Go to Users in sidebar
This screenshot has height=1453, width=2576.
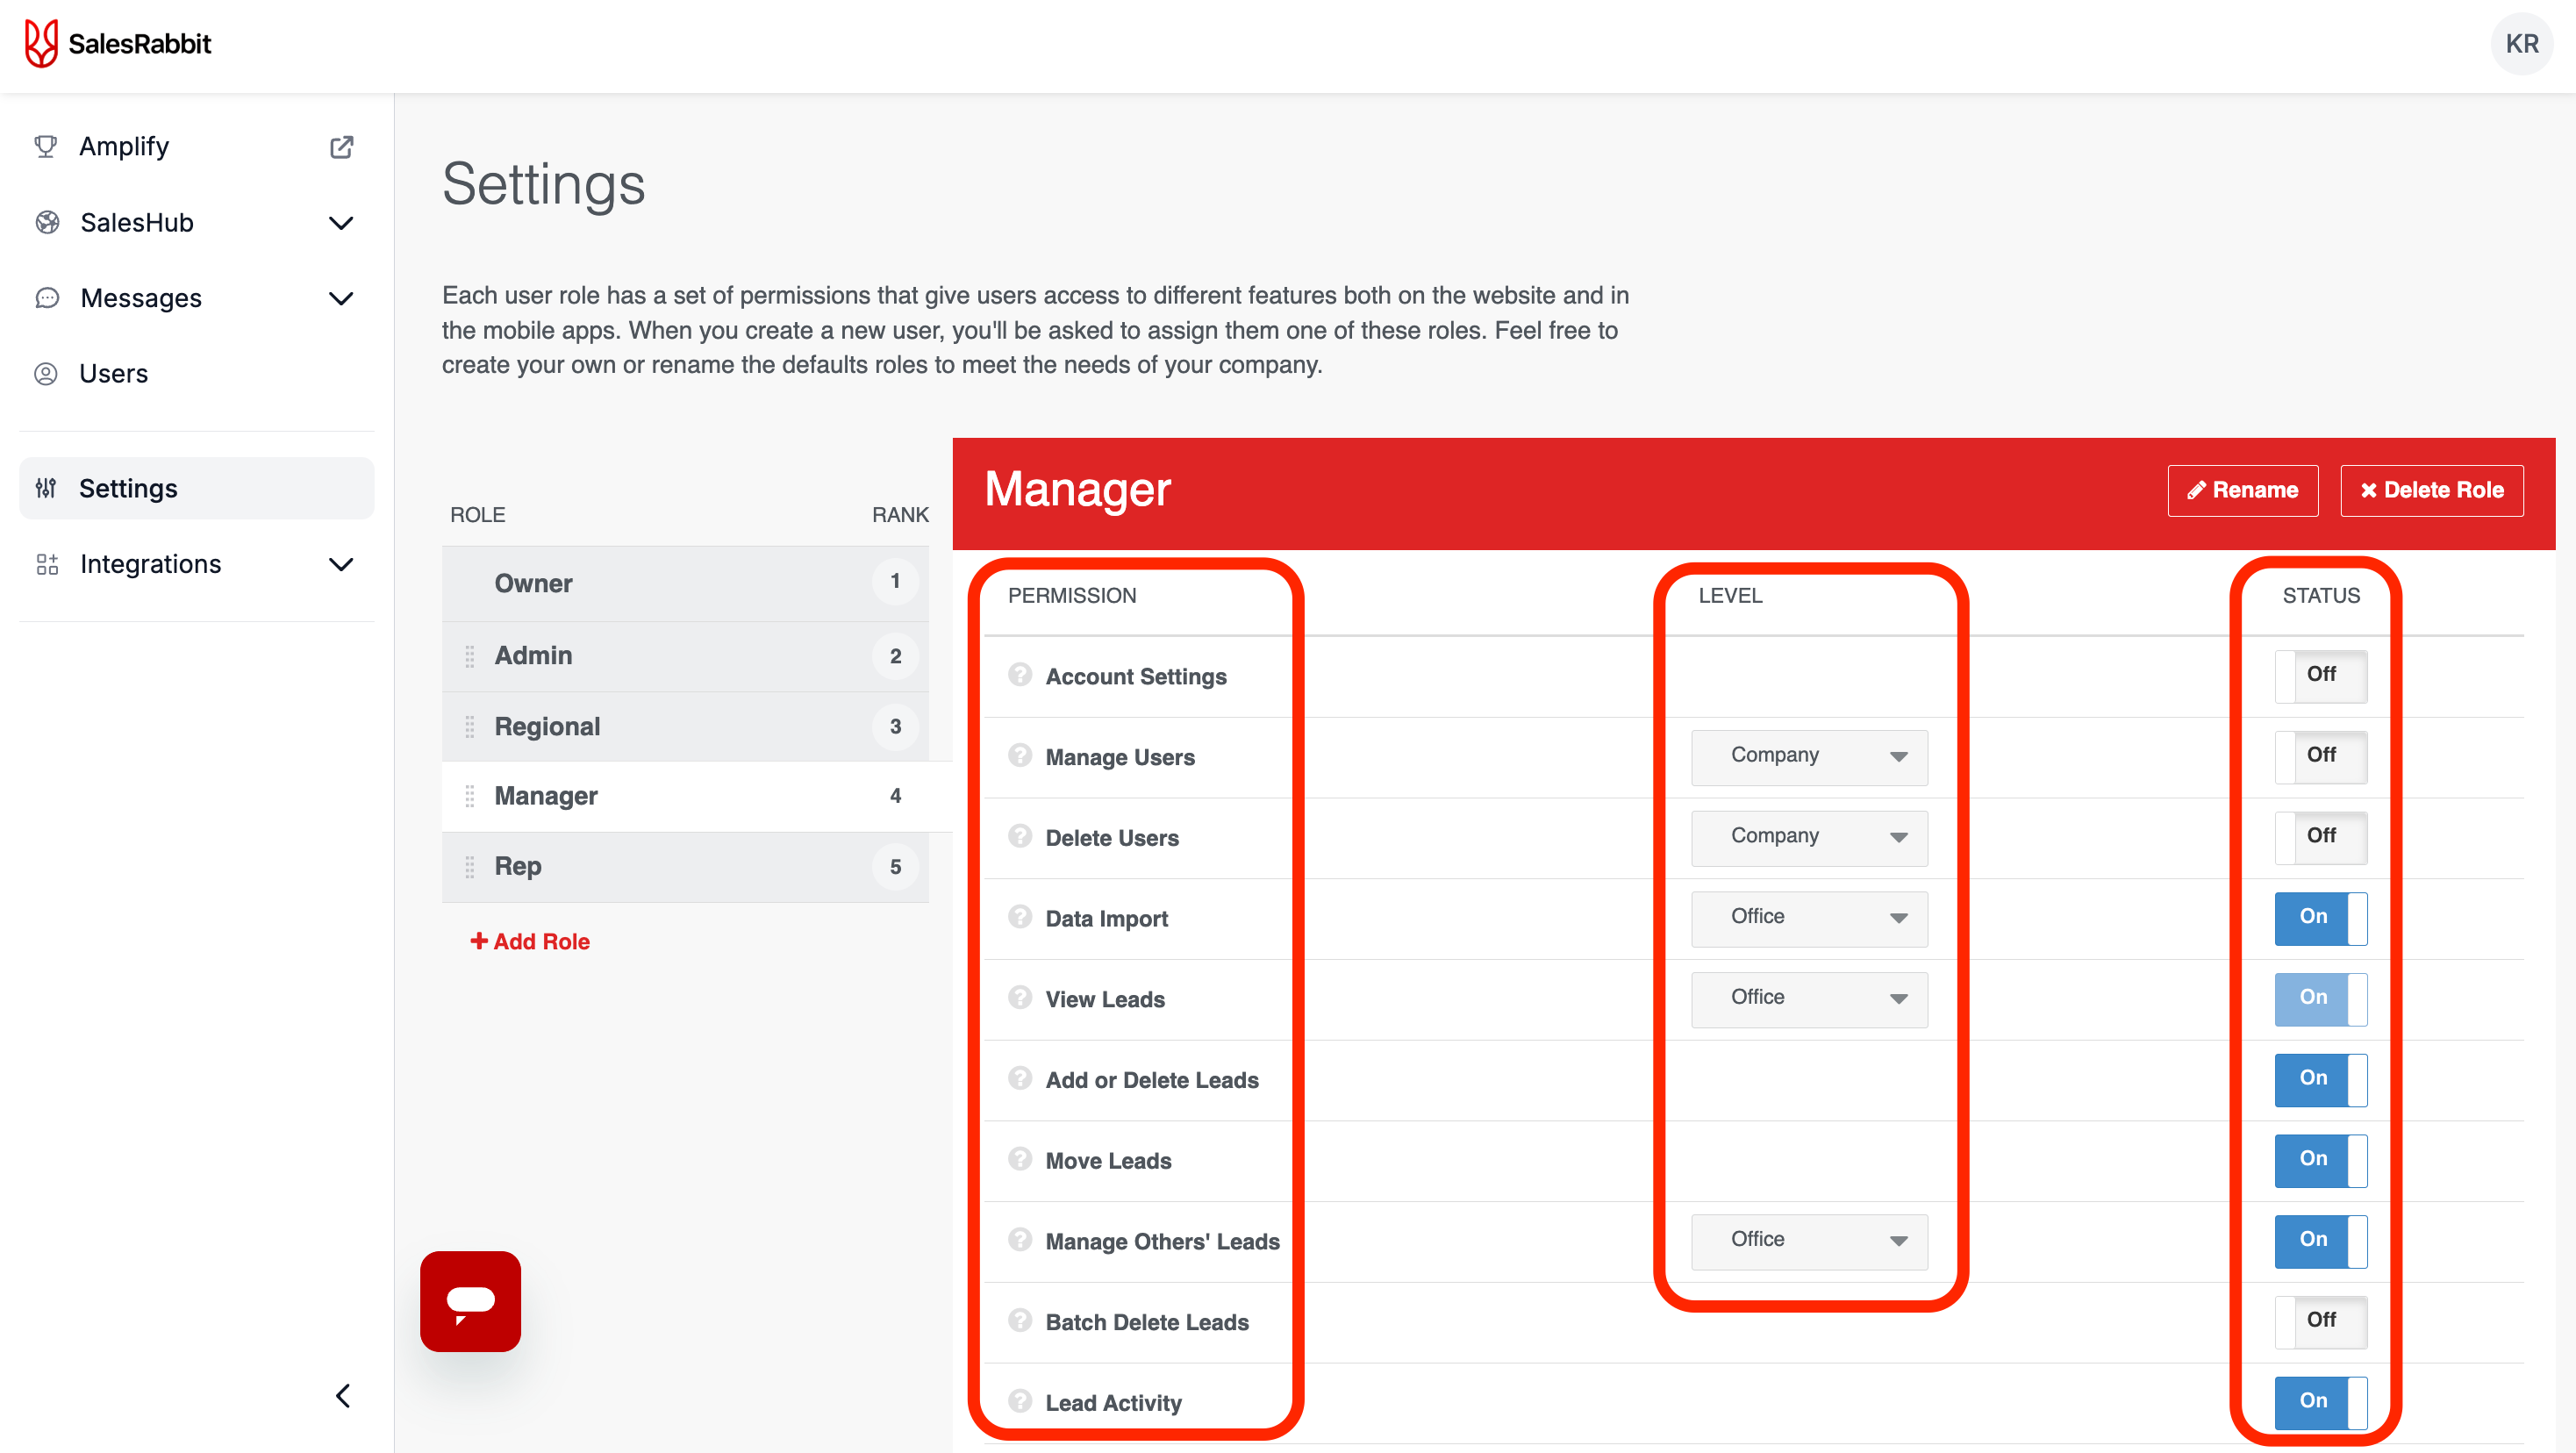113,374
